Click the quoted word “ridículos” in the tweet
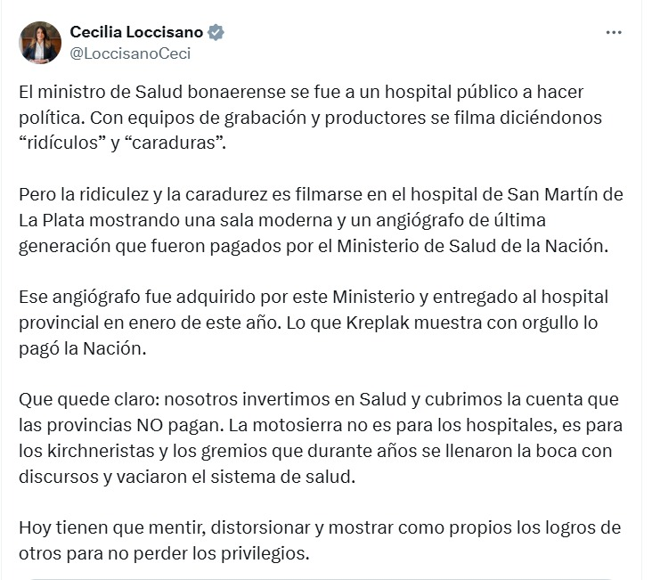The image size is (652, 580). [x=62, y=143]
